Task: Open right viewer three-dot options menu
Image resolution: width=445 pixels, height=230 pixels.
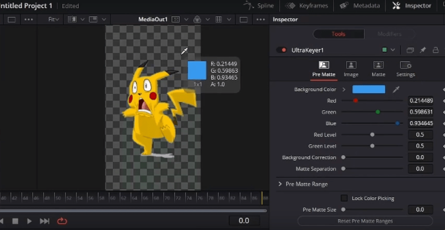Action: pyautogui.click(x=261, y=19)
